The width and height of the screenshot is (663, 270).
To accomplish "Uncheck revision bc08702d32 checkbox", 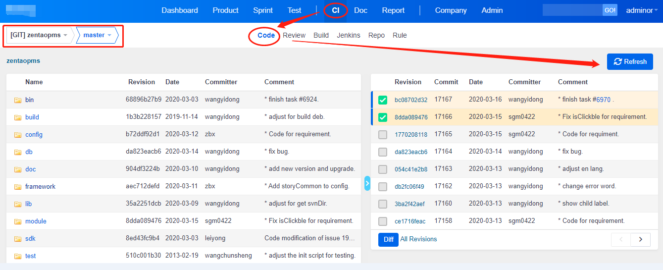I will click(x=383, y=100).
